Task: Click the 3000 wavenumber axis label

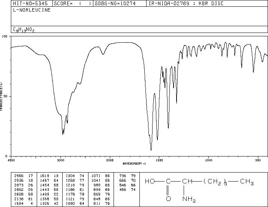Action: click(x=60, y=160)
